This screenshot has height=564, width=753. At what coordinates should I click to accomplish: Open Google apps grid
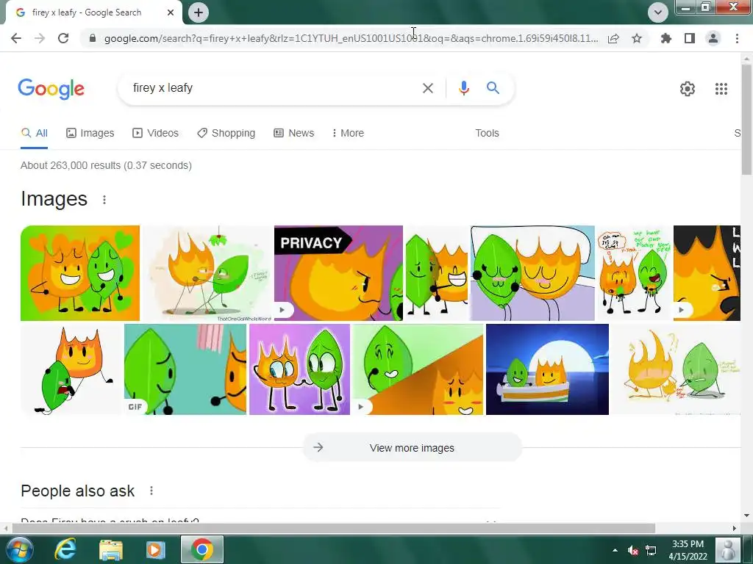(x=721, y=89)
